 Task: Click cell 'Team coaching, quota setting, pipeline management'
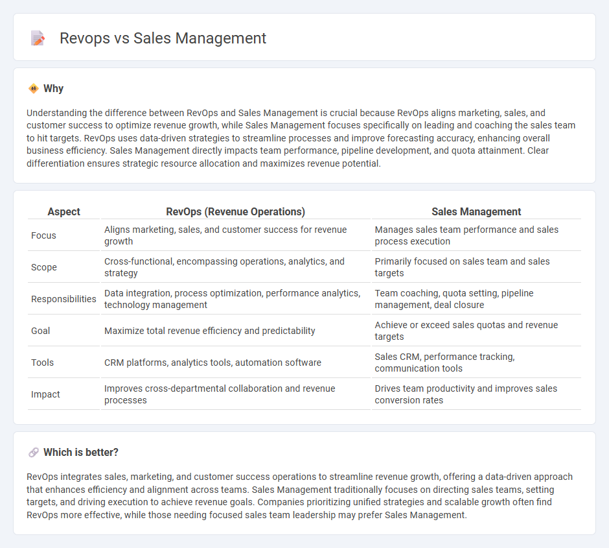[x=476, y=299]
